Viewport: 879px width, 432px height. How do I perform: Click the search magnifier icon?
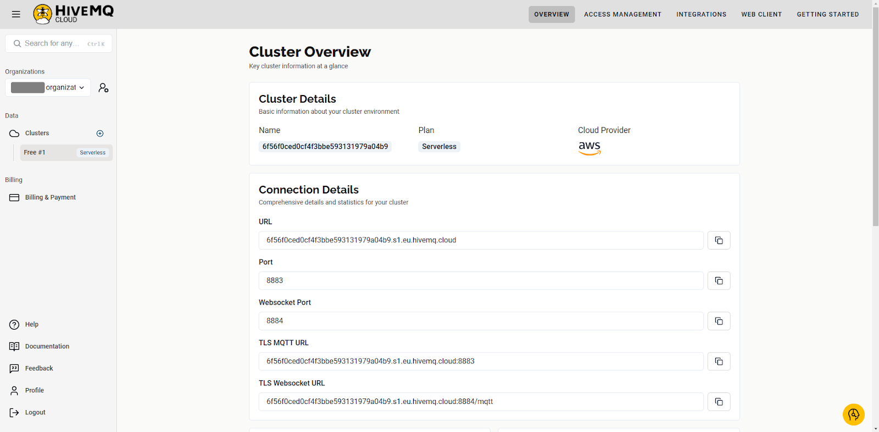18,43
